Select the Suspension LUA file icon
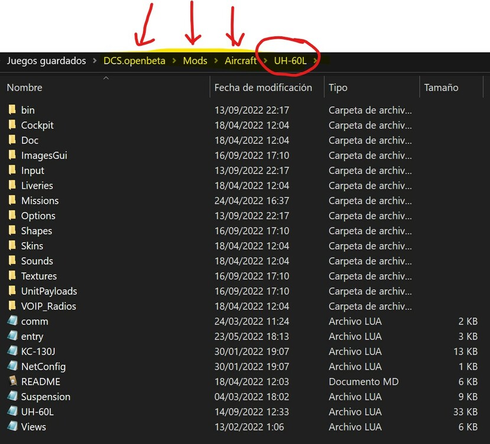The height and width of the screenshot is (444, 490). point(12,396)
